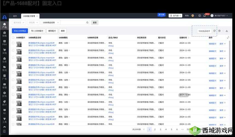Click the shouj SKU link in first row
Viewport: 235px width, 137px height.
[111, 46]
